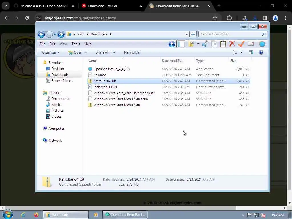Open the Chrome profile avatar icon
The height and width of the screenshot is (219, 292).
click(x=275, y=18)
